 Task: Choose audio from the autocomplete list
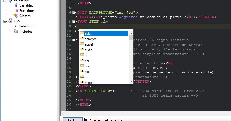106,50
